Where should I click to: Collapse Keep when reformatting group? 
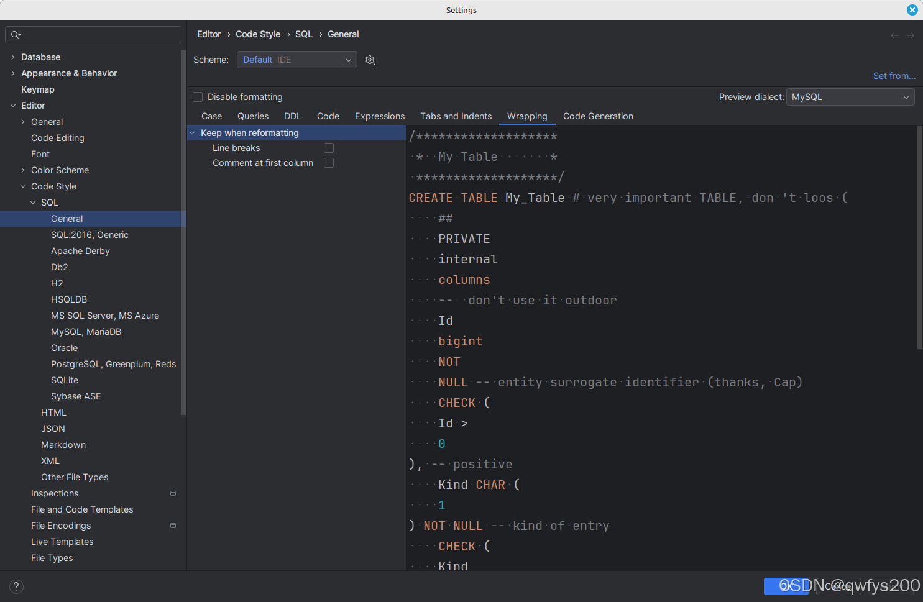point(193,133)
